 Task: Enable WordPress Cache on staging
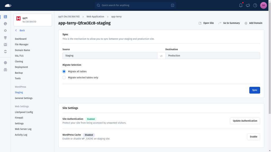[x=253, y=137]
